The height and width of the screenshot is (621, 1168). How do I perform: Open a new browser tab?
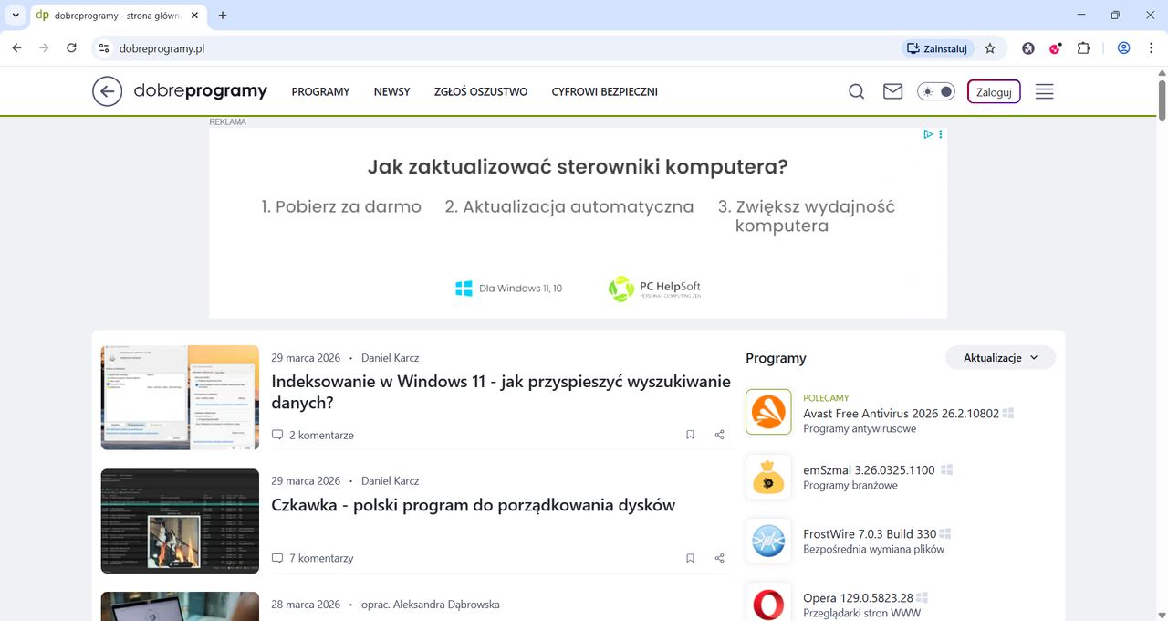tap(223, 16)
